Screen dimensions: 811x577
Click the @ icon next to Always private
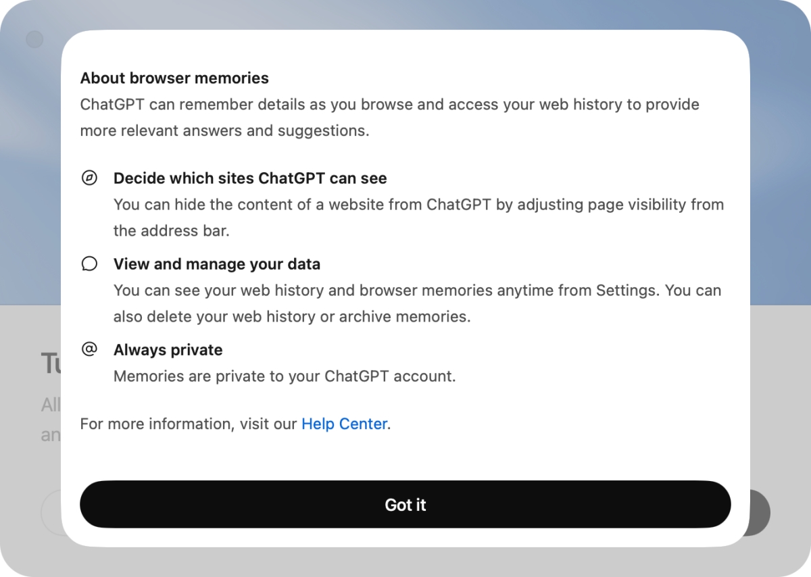[89, 349]
